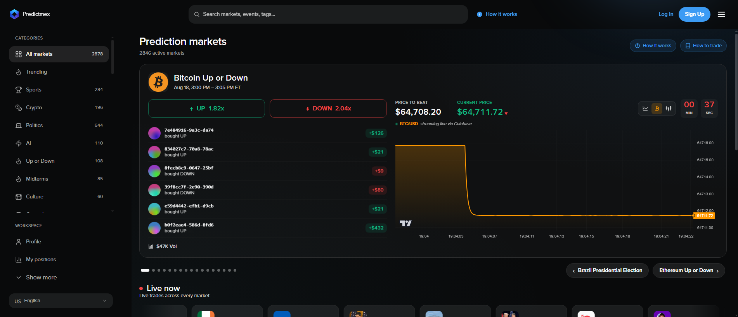The image size is (738, 317).
Task: Click the All markets grid icon
Action: coord(19,54)
